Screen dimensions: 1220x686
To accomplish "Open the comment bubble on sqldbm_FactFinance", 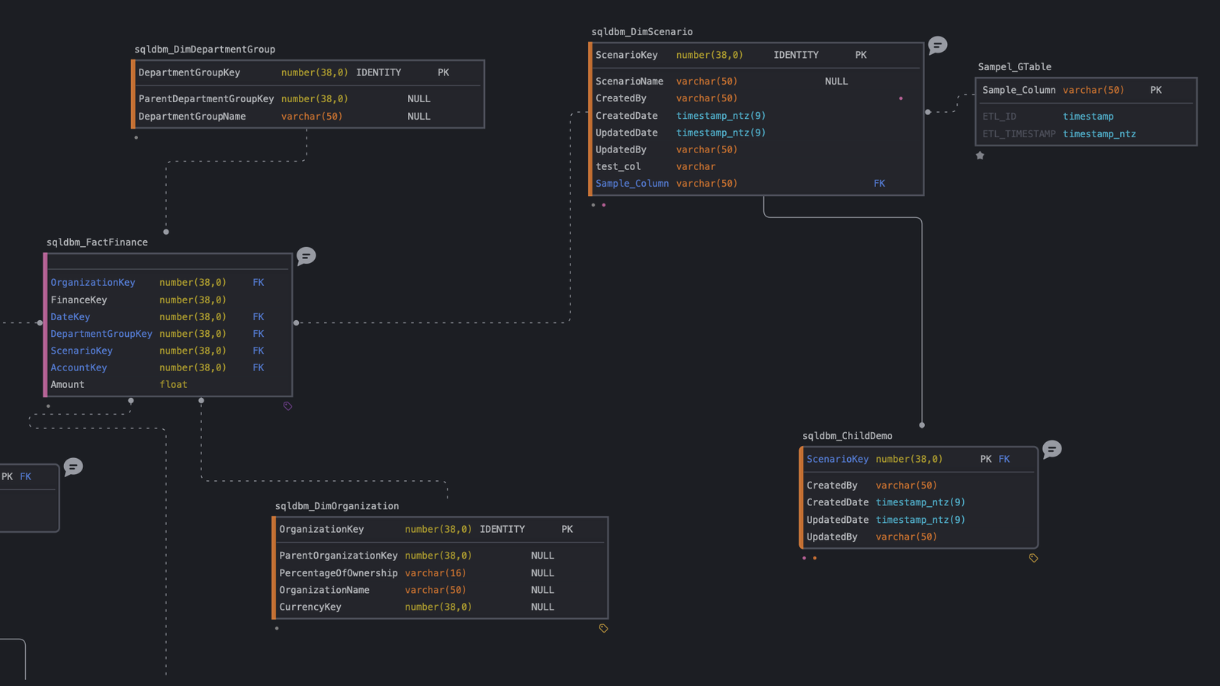I will [x=306, y=256].
